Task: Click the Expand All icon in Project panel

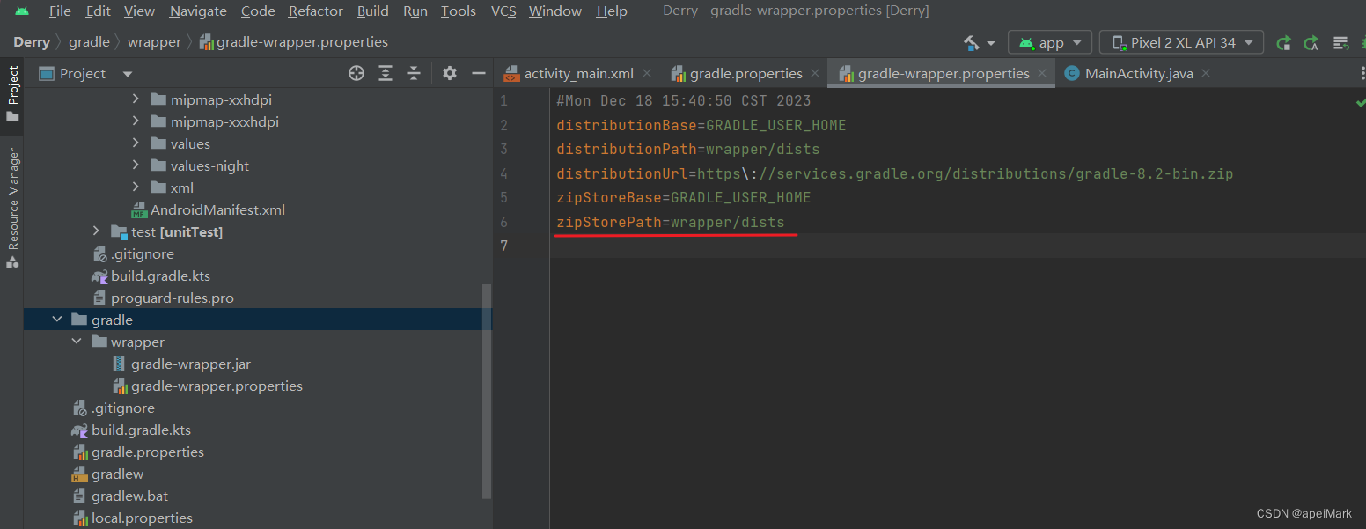Action: pyautogui.click(x=385, y=74)
